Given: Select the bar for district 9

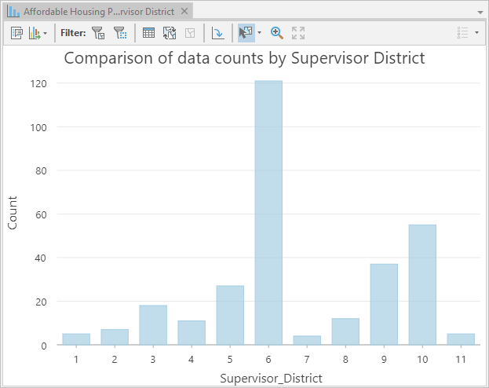Looking at the screenshot, I should (384, 304).
